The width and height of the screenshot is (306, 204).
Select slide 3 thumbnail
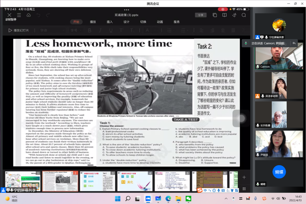tap(97, 181)
